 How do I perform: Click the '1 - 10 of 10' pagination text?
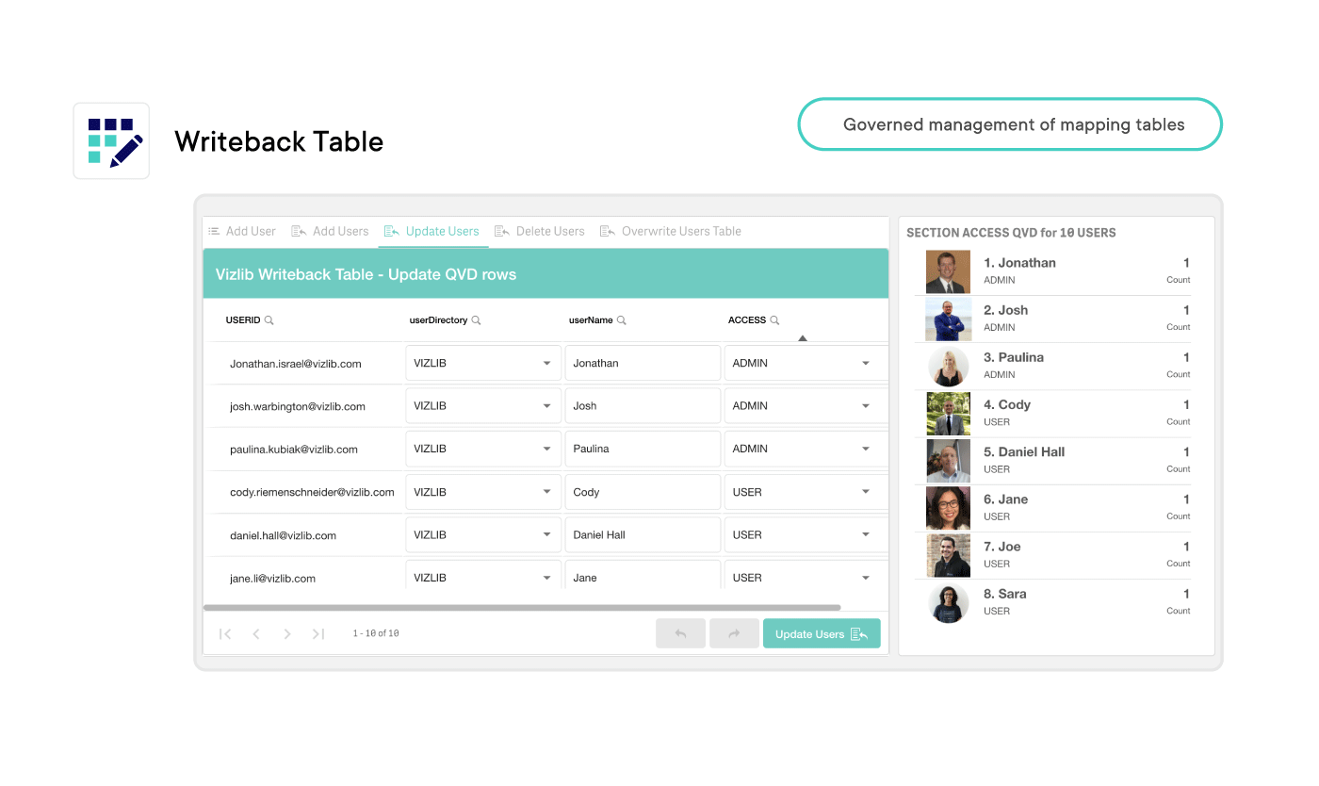point(376,634)
